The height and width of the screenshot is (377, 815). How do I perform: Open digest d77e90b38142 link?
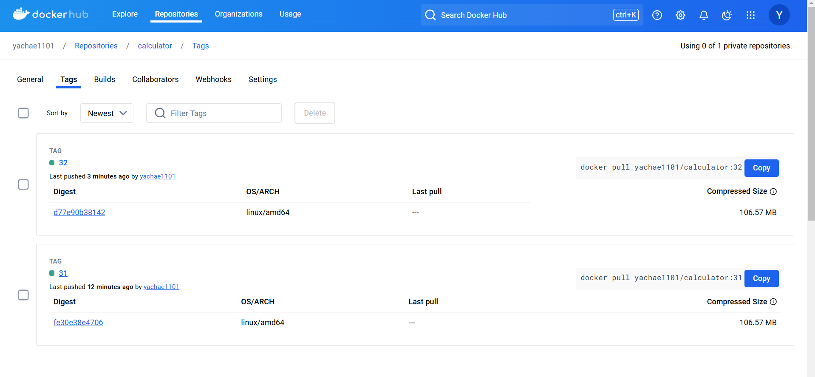point(79,213)
